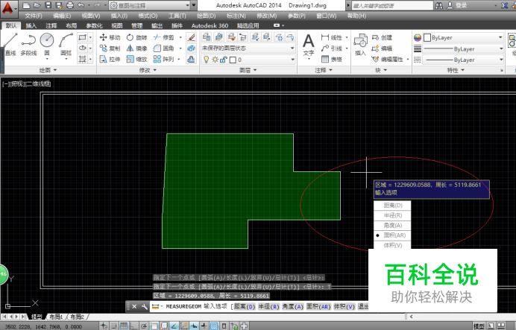516x330 pixels.
Task: Click the Rotate (旋转) tool
Action: [136, 37]
